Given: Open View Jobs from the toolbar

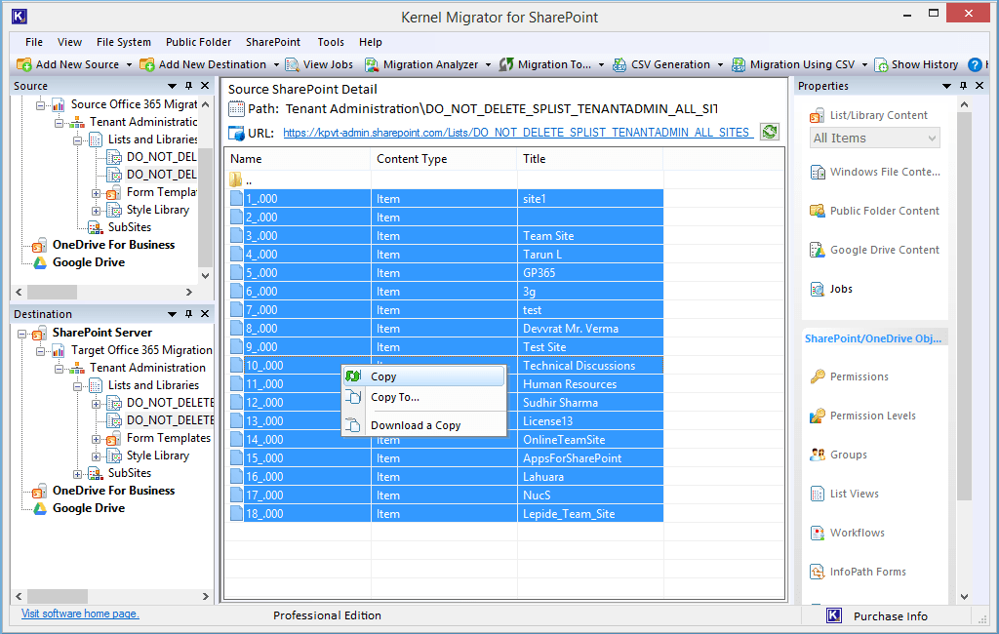Looking at the screenshot, I should 319,64.
